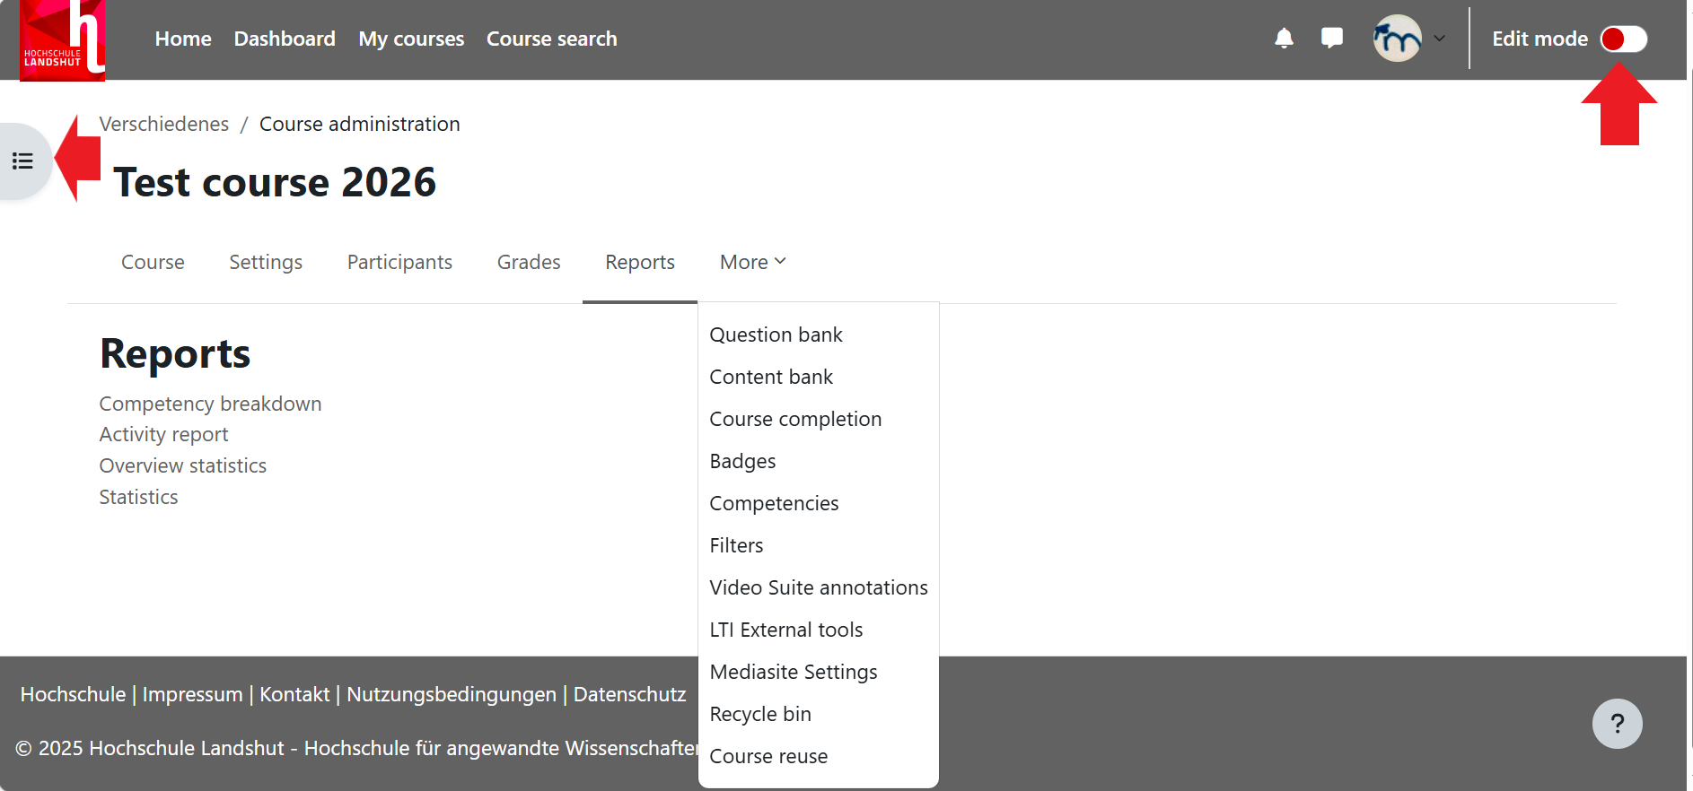Open the messages speech bubble icon
Image resolution: width=1693 pixels, height=791 pixels.
coord(1331,39)
